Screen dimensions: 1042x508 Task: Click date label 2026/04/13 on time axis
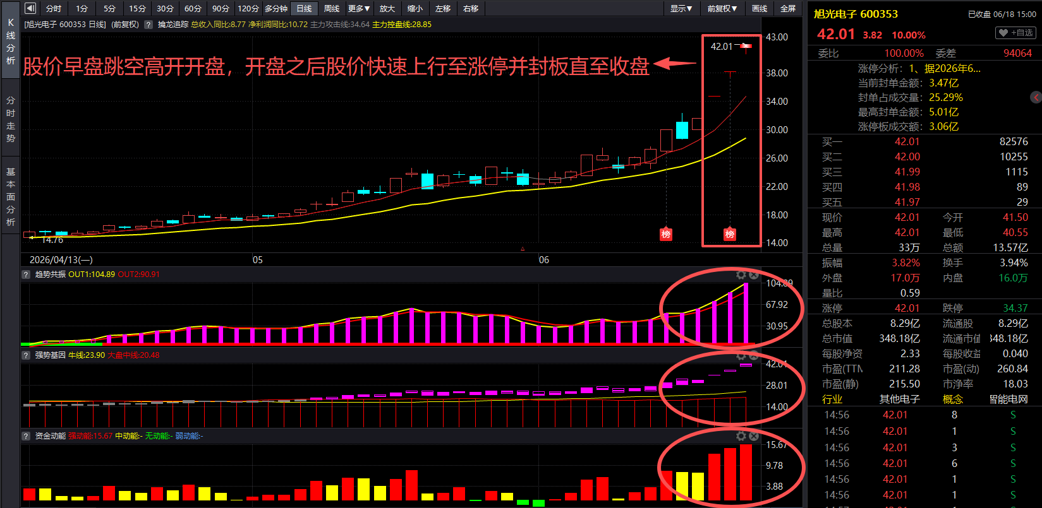[61, 259]
